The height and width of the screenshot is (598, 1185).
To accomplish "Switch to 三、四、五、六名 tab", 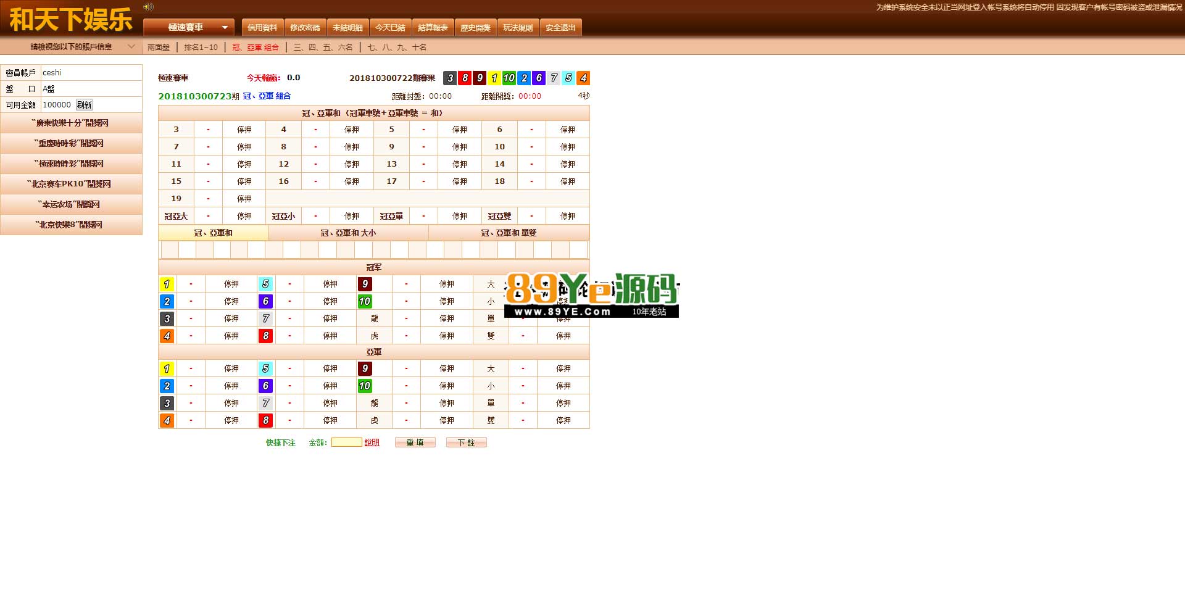I will coord(323,47).
